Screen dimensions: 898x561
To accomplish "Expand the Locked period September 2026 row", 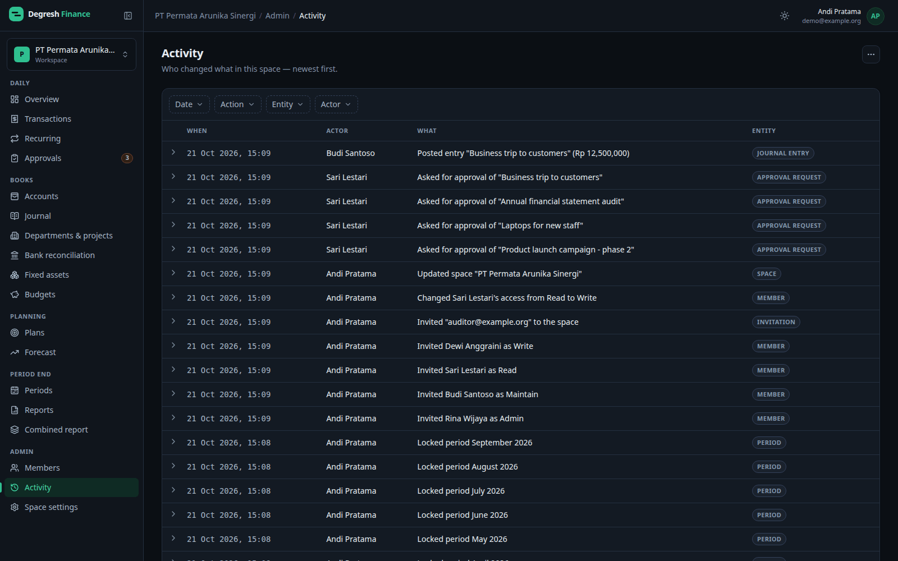I will [173, 442].
